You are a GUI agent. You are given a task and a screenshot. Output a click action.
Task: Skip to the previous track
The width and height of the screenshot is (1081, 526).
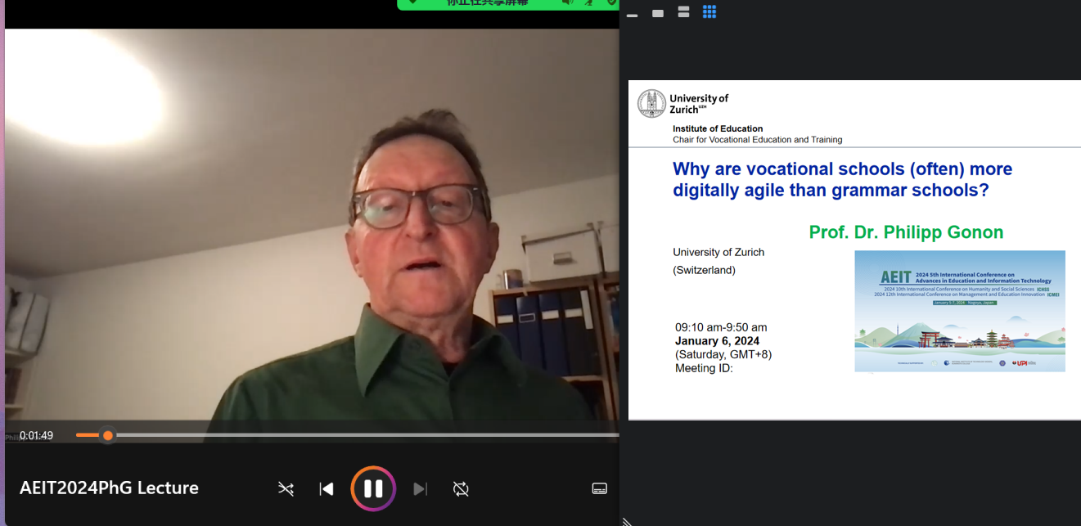(x=327, y=489)
